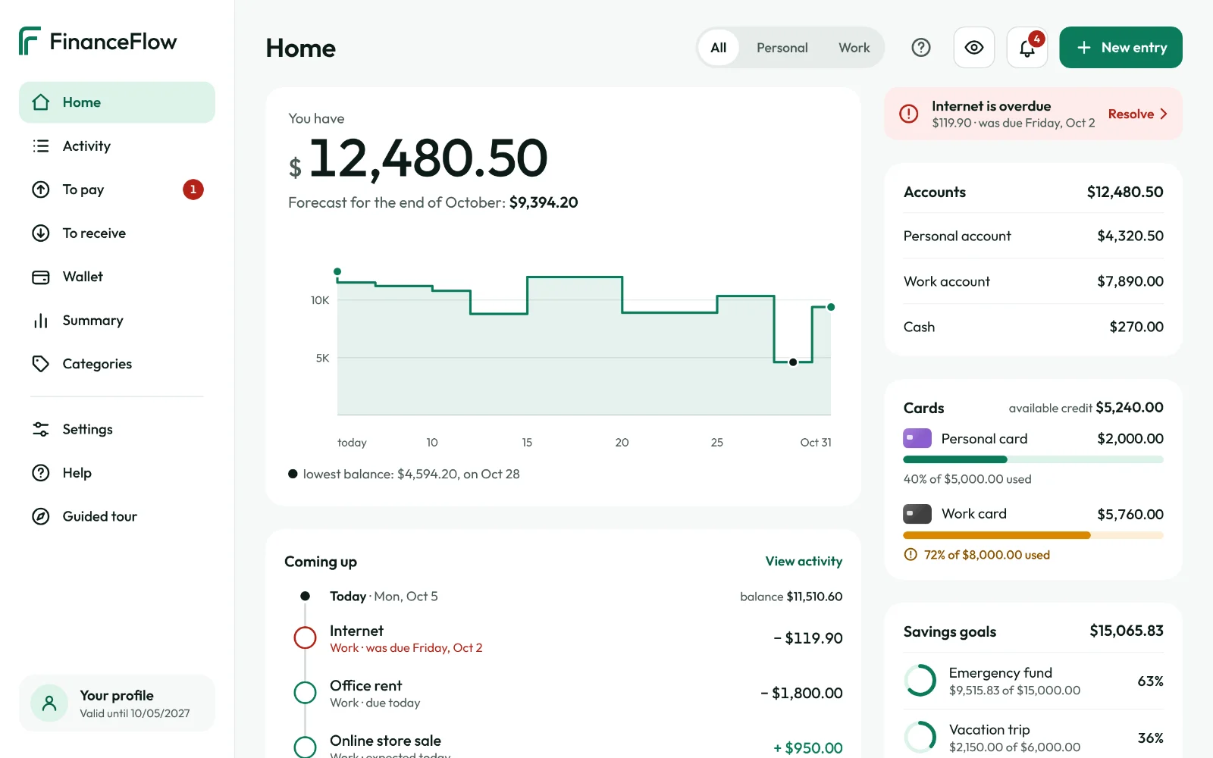Viewport: 1213px width, 758px height.
Task: Click the Savings goals heading
Action: pyautogui.click(x=950, y=631)
